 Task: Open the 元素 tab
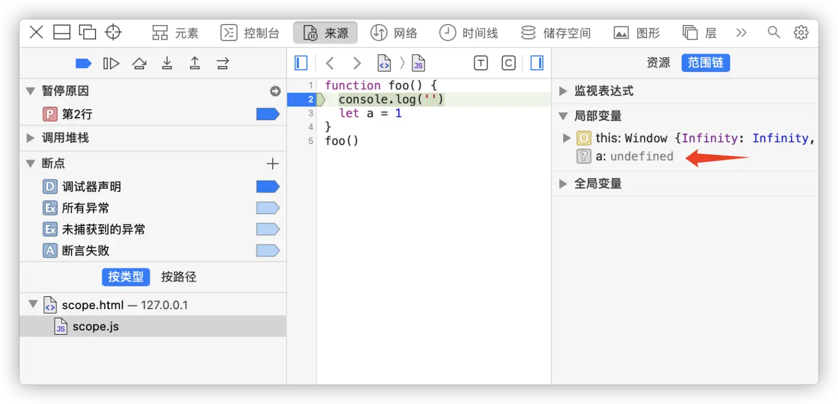click(x=175, y=33)
